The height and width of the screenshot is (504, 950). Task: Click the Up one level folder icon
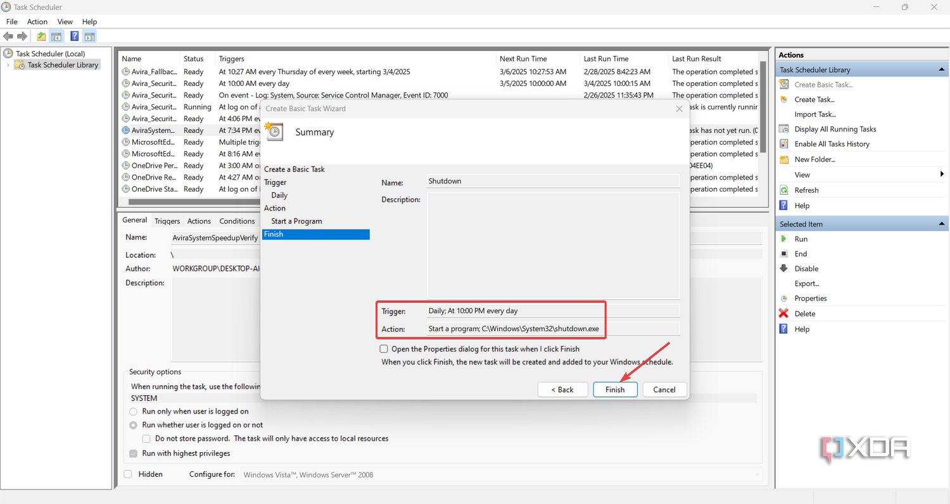tap(41, 37)
